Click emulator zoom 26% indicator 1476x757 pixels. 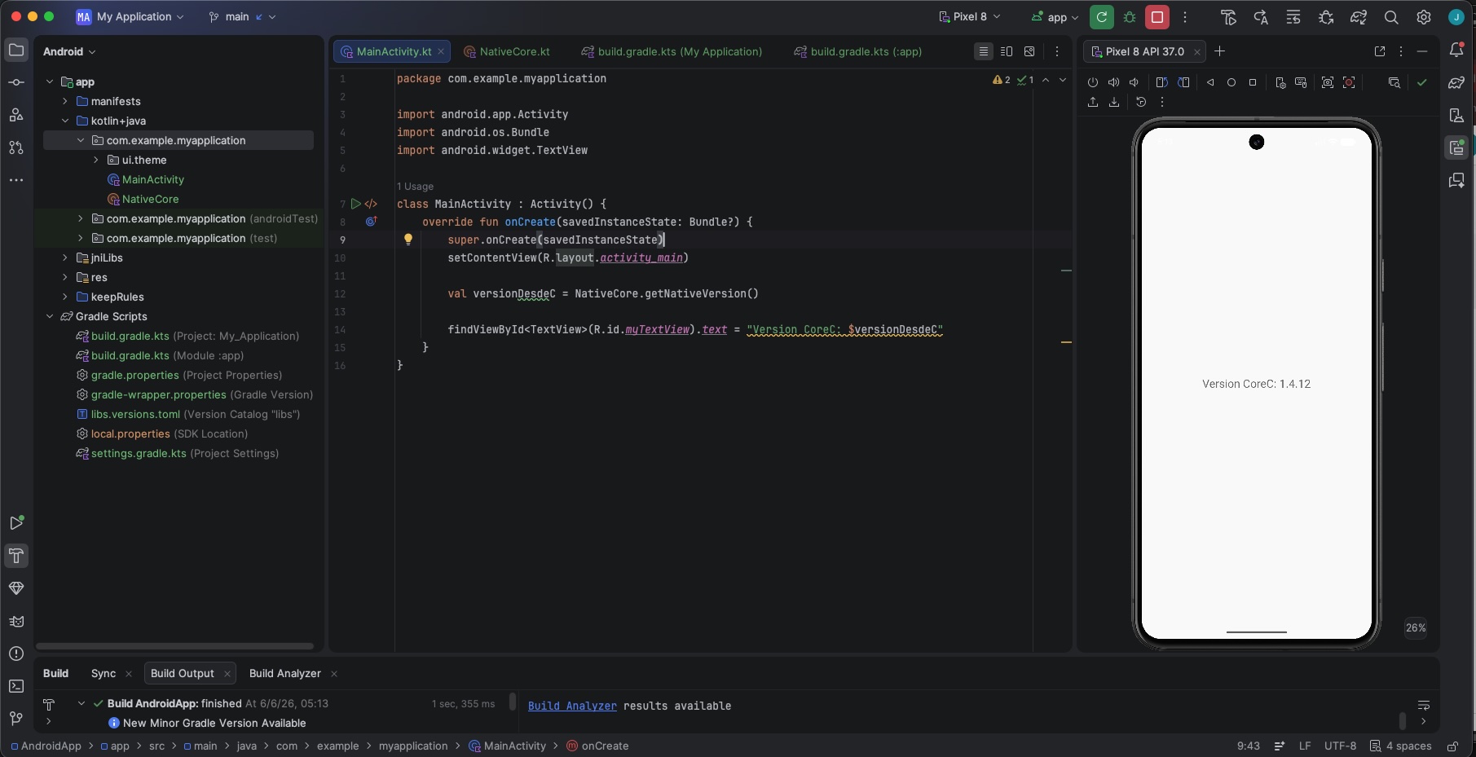(1416, 627)
